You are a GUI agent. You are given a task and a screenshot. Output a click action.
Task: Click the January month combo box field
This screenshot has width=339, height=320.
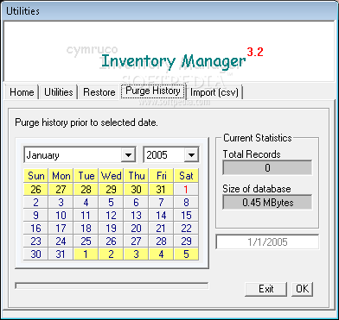click(80, 155)
